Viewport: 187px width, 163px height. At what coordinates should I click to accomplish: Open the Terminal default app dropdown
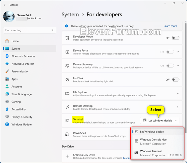tap(160, 120)
